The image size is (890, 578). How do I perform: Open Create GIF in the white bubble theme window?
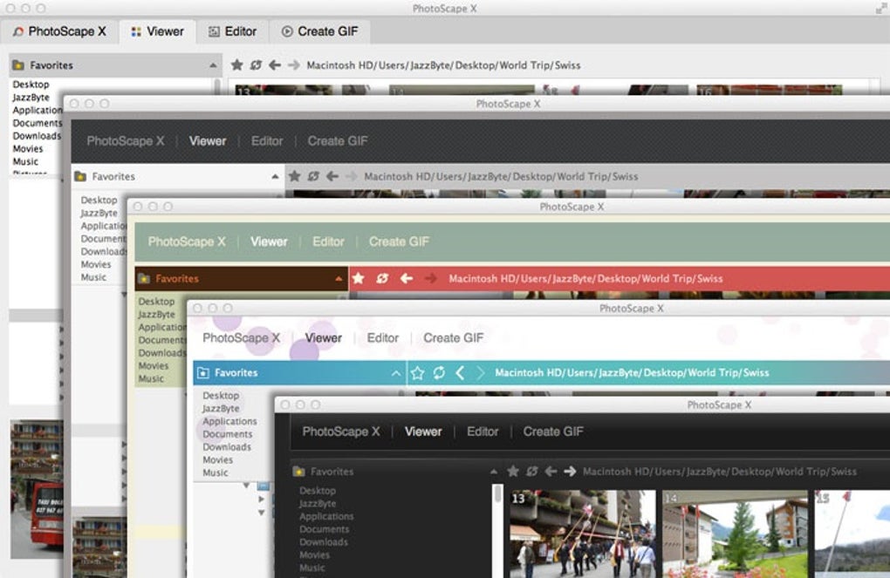(x=454, y=338)
